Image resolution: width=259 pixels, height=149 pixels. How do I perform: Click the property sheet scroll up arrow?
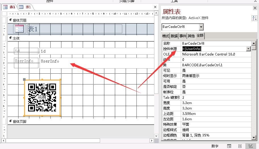254,43
